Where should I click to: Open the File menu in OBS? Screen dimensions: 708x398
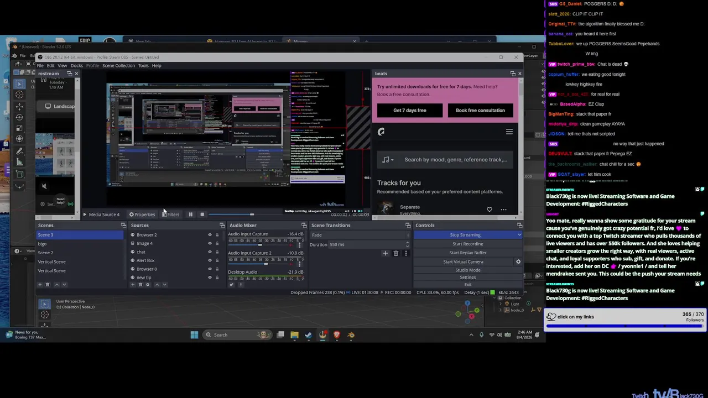(40, 66)
